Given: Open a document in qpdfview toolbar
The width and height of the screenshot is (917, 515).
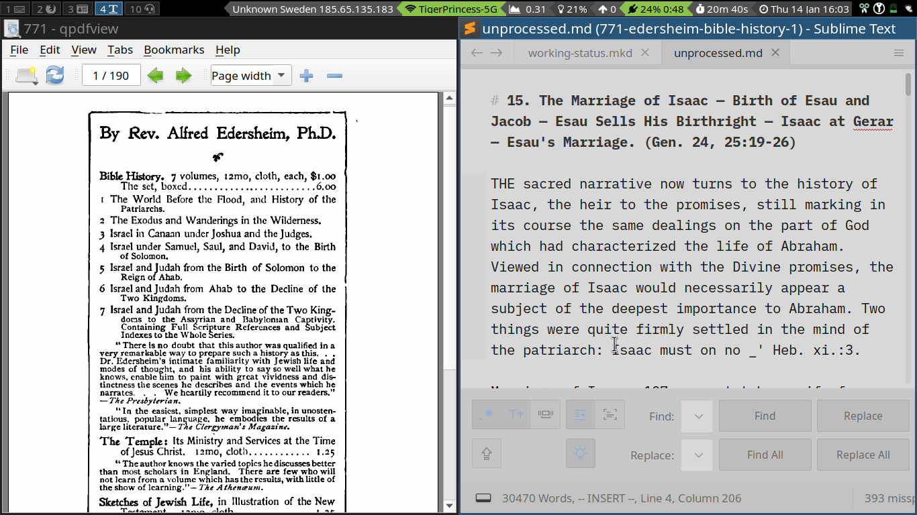Looking at the screenshot, I should [x=26, y=75].
